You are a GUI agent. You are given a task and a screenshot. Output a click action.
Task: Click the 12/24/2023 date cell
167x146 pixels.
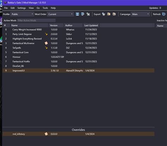coord(91,48)
